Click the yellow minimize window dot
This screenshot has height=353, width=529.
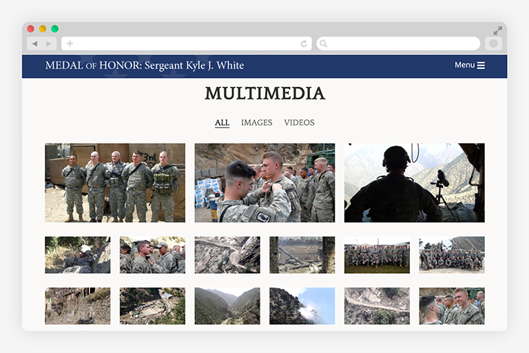(x=43, y=29)
